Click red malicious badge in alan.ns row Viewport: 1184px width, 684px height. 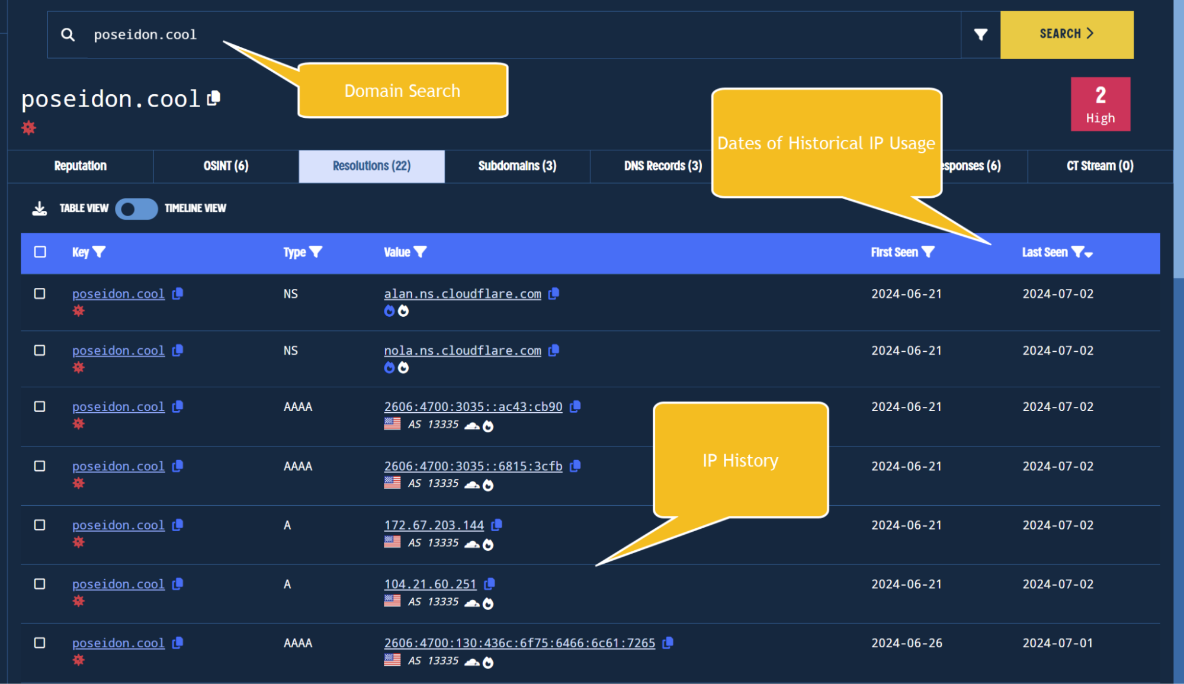(78, 311)
